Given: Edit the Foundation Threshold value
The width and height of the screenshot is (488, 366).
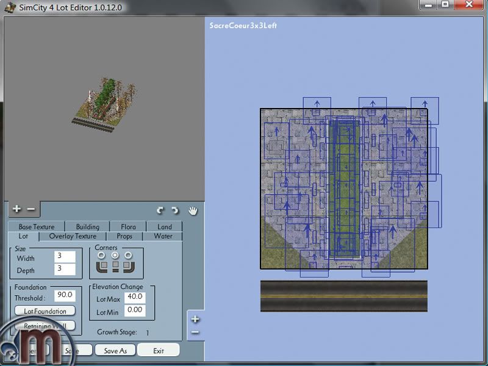Looking at the screenshot, I should (x=65, y=296).
